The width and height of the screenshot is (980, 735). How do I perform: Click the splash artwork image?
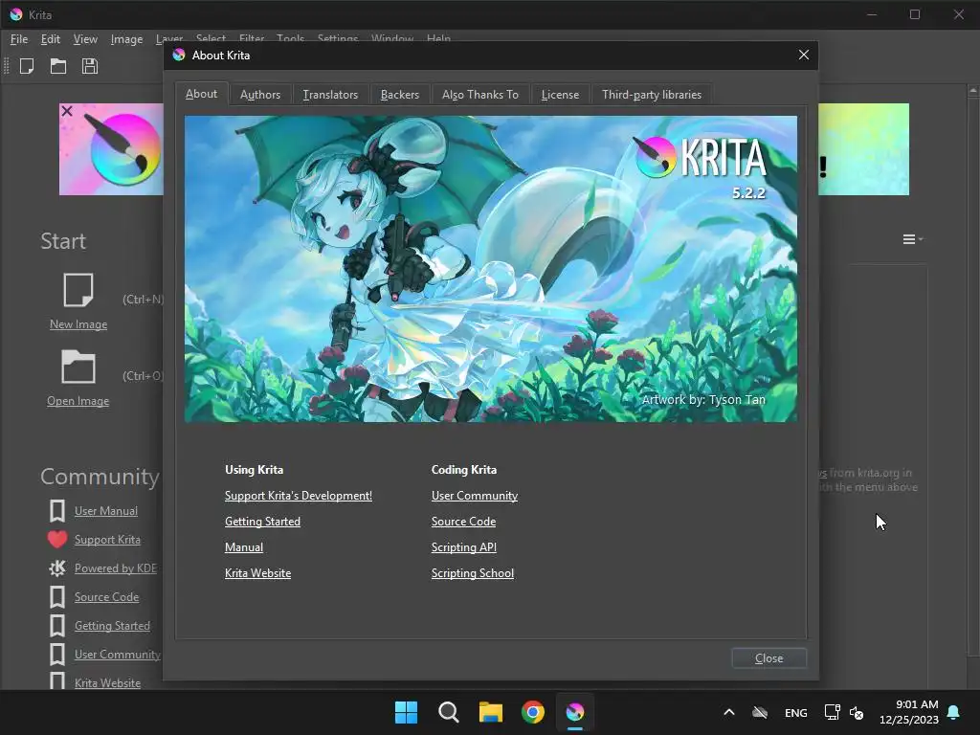(491, 269)
